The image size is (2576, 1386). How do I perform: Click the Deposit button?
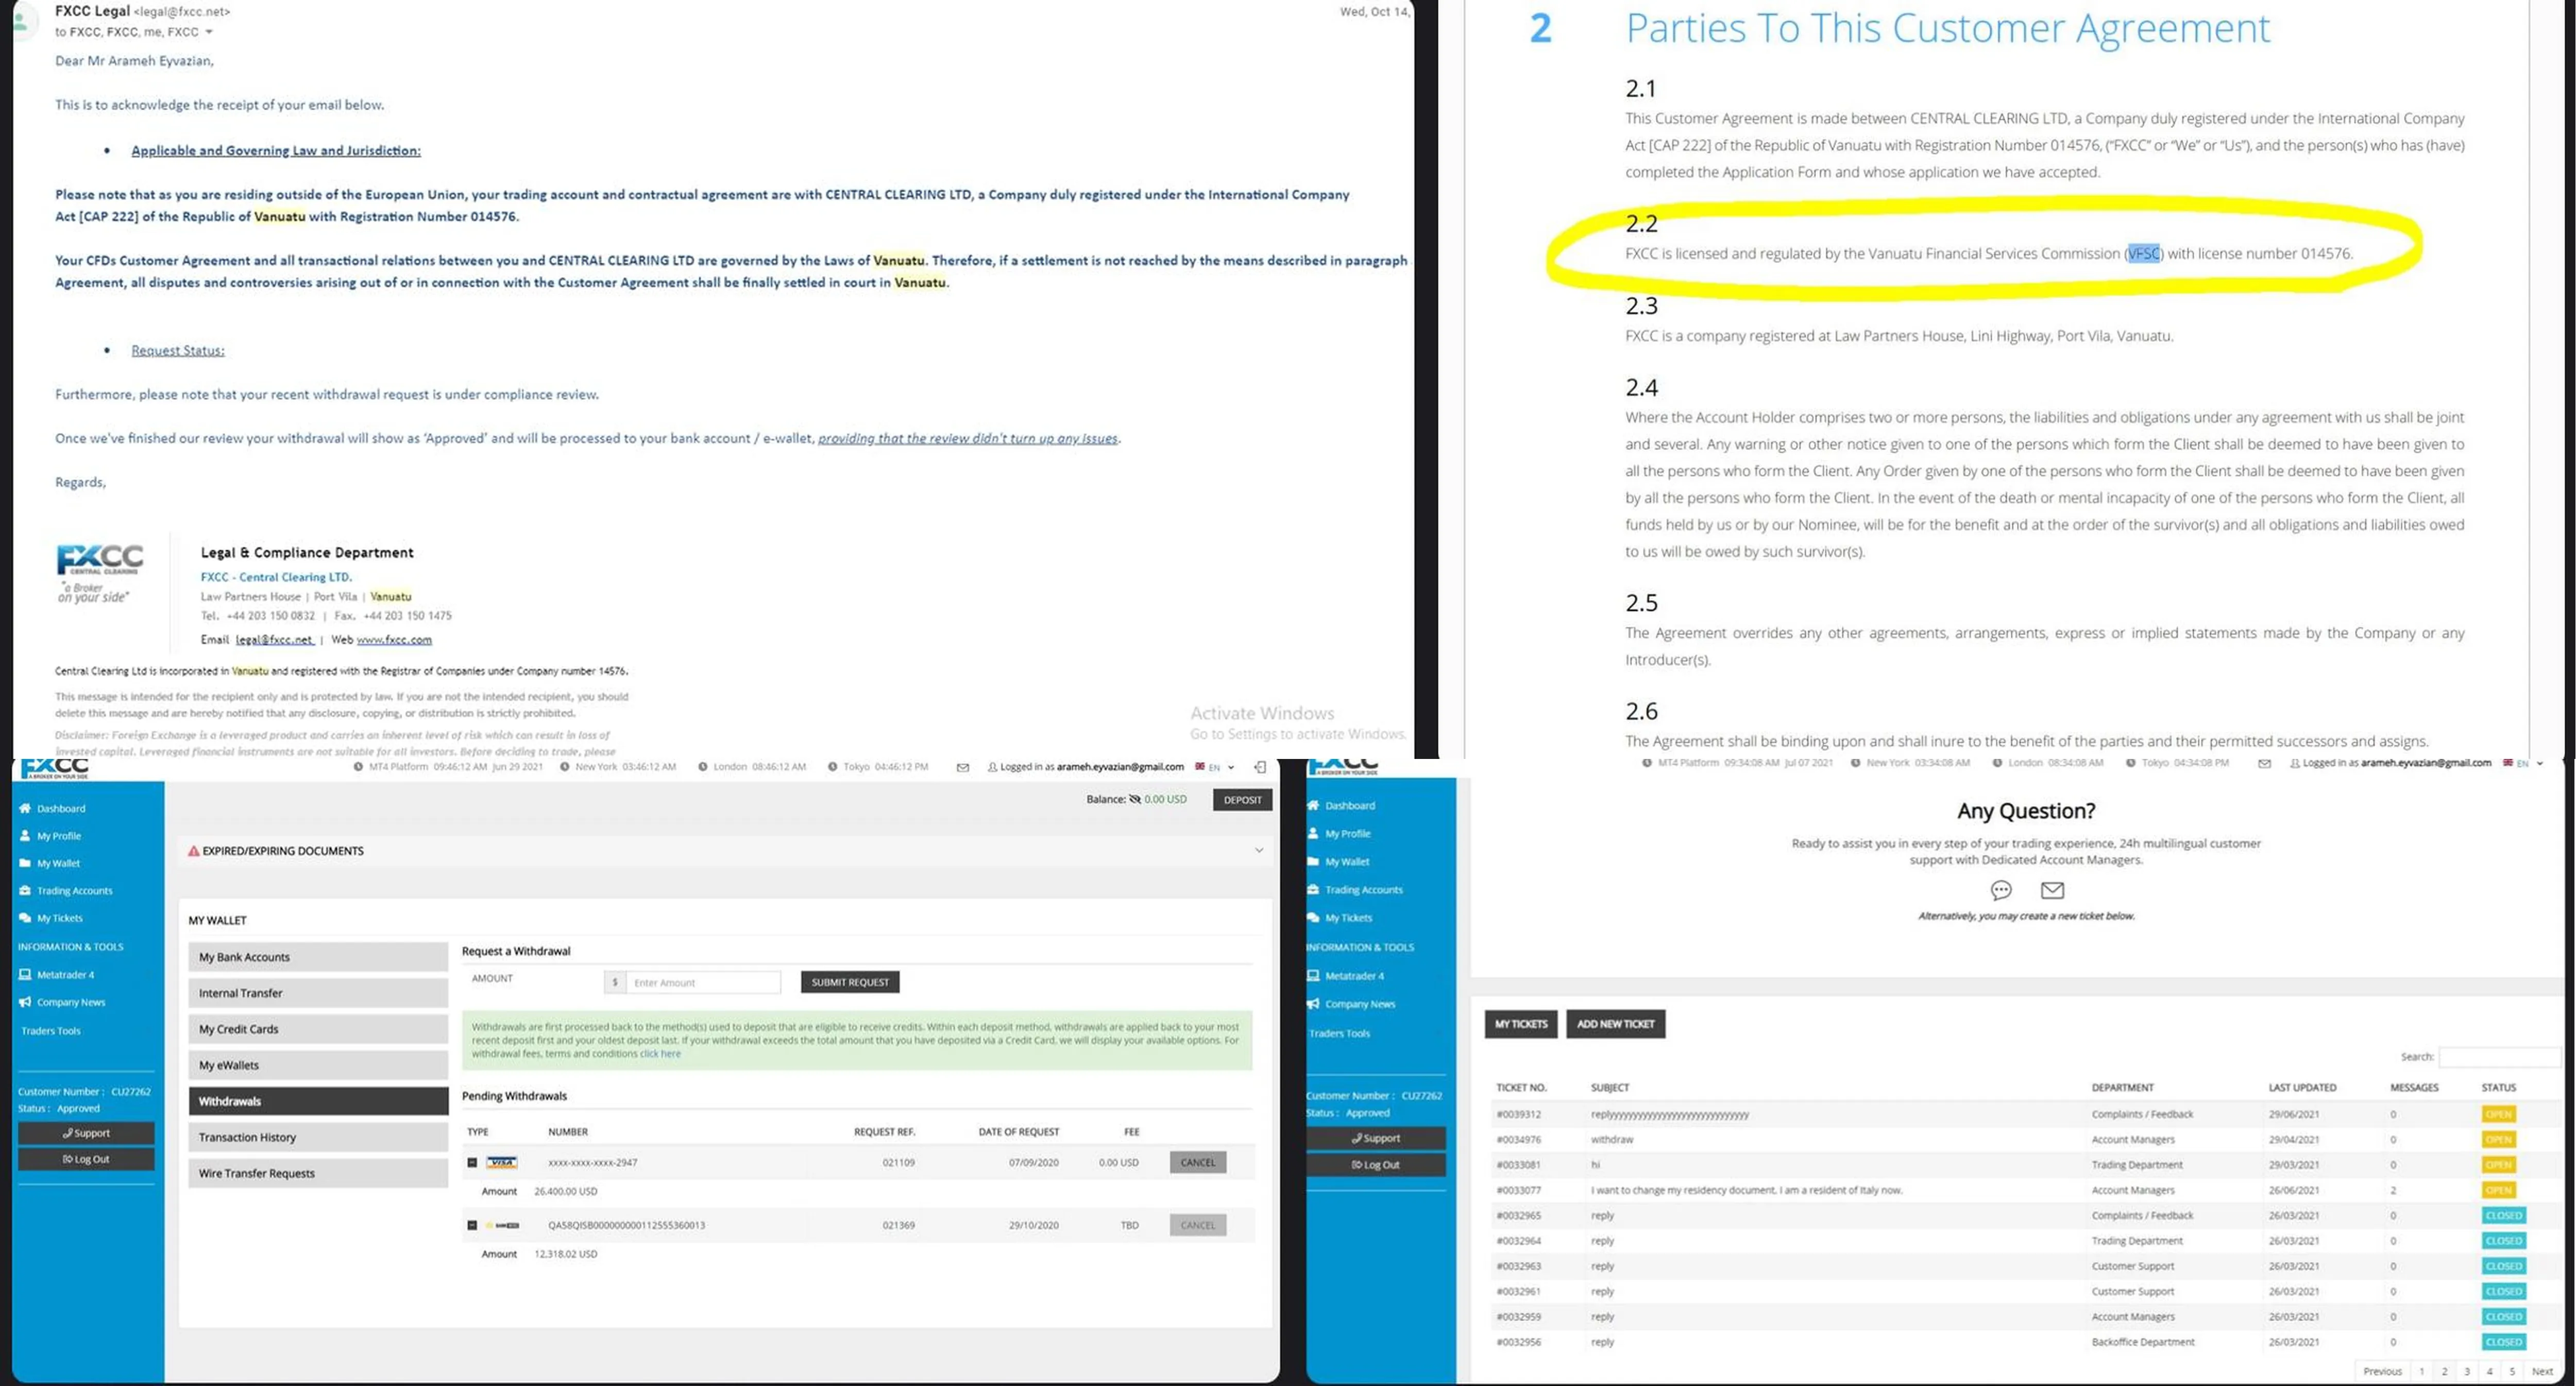(x=1242, y=800)
